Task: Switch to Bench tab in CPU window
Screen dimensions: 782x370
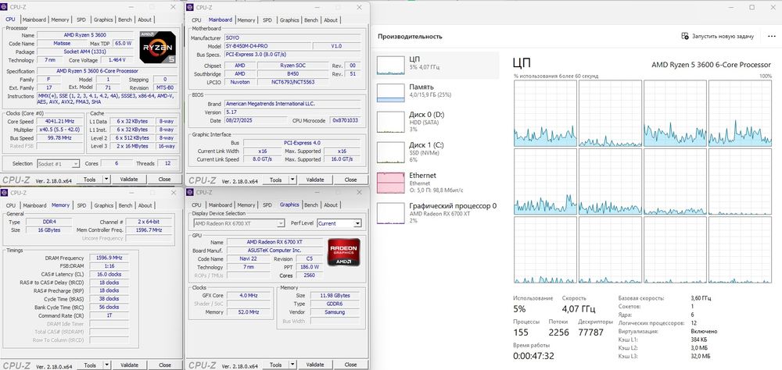Action: point(124,20)
